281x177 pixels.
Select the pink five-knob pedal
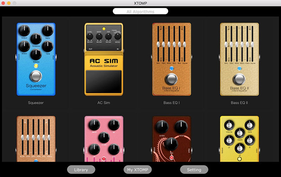tap(104, 139)
